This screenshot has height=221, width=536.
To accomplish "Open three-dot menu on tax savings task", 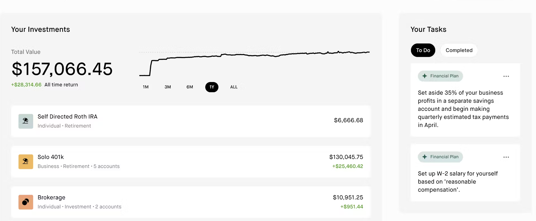I will click(x=506, y=76).
